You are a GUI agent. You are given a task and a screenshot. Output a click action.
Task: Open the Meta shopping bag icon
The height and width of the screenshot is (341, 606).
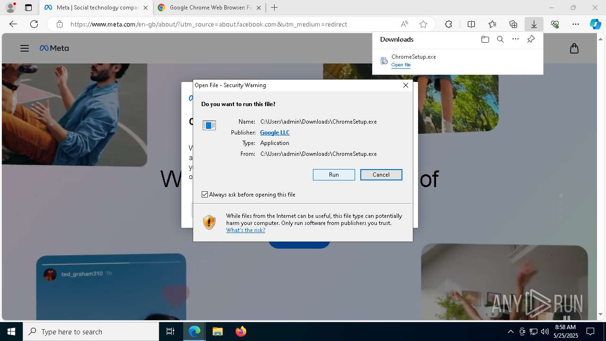tap(574, 48)
